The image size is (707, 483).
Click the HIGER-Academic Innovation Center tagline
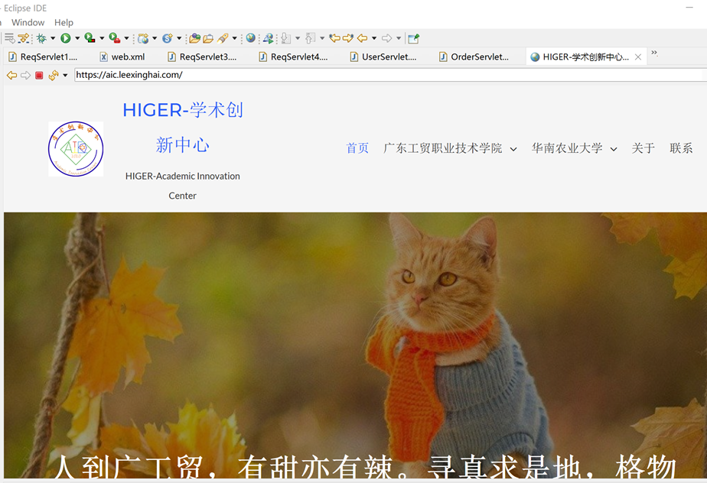183,186
